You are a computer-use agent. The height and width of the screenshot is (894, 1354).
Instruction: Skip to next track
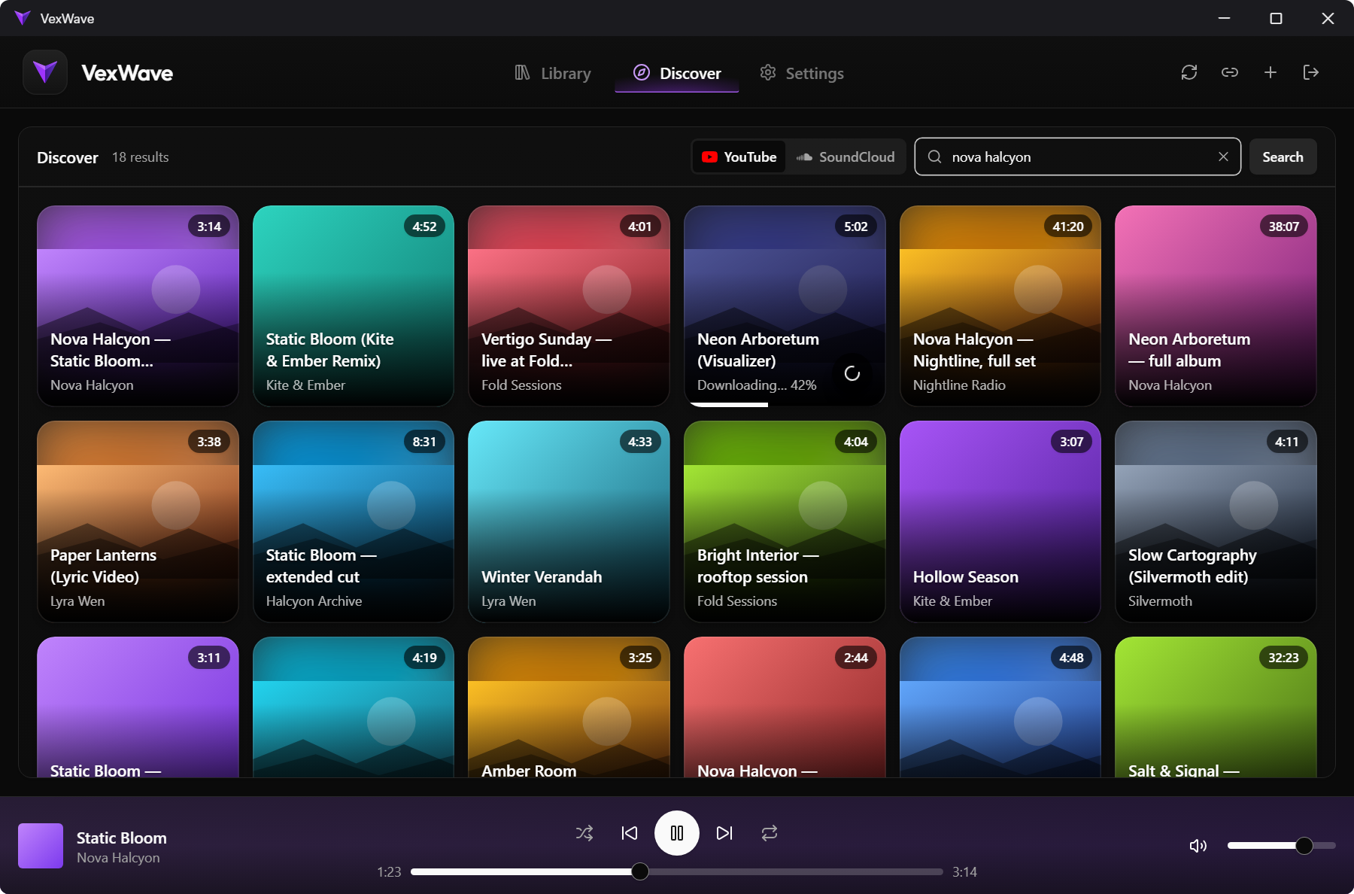tap(724, 833)
